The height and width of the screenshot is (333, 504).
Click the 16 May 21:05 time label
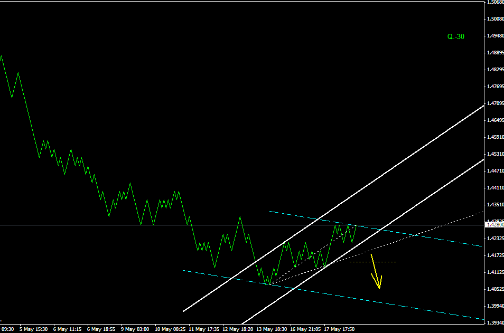(305, 329)
